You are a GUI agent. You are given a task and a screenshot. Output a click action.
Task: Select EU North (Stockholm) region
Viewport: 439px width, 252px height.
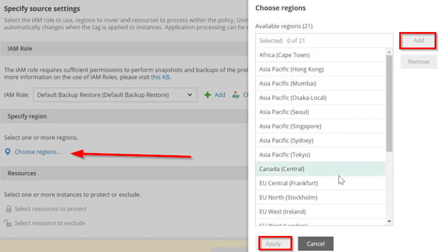320,197
